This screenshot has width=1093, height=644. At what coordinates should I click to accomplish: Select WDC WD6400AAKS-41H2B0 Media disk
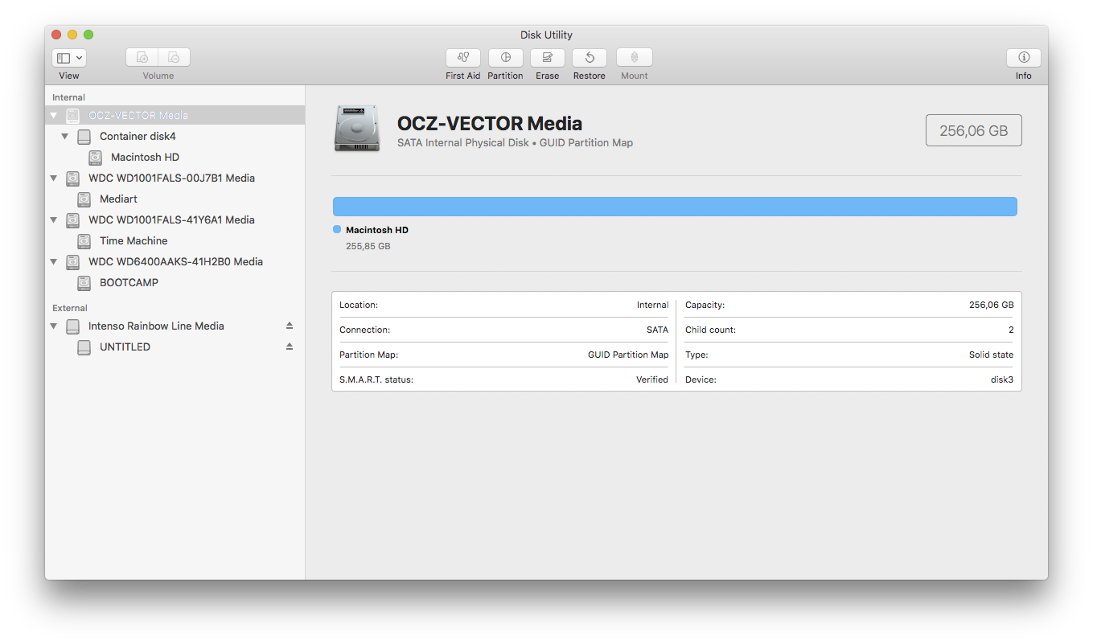(x=175, y=261)
